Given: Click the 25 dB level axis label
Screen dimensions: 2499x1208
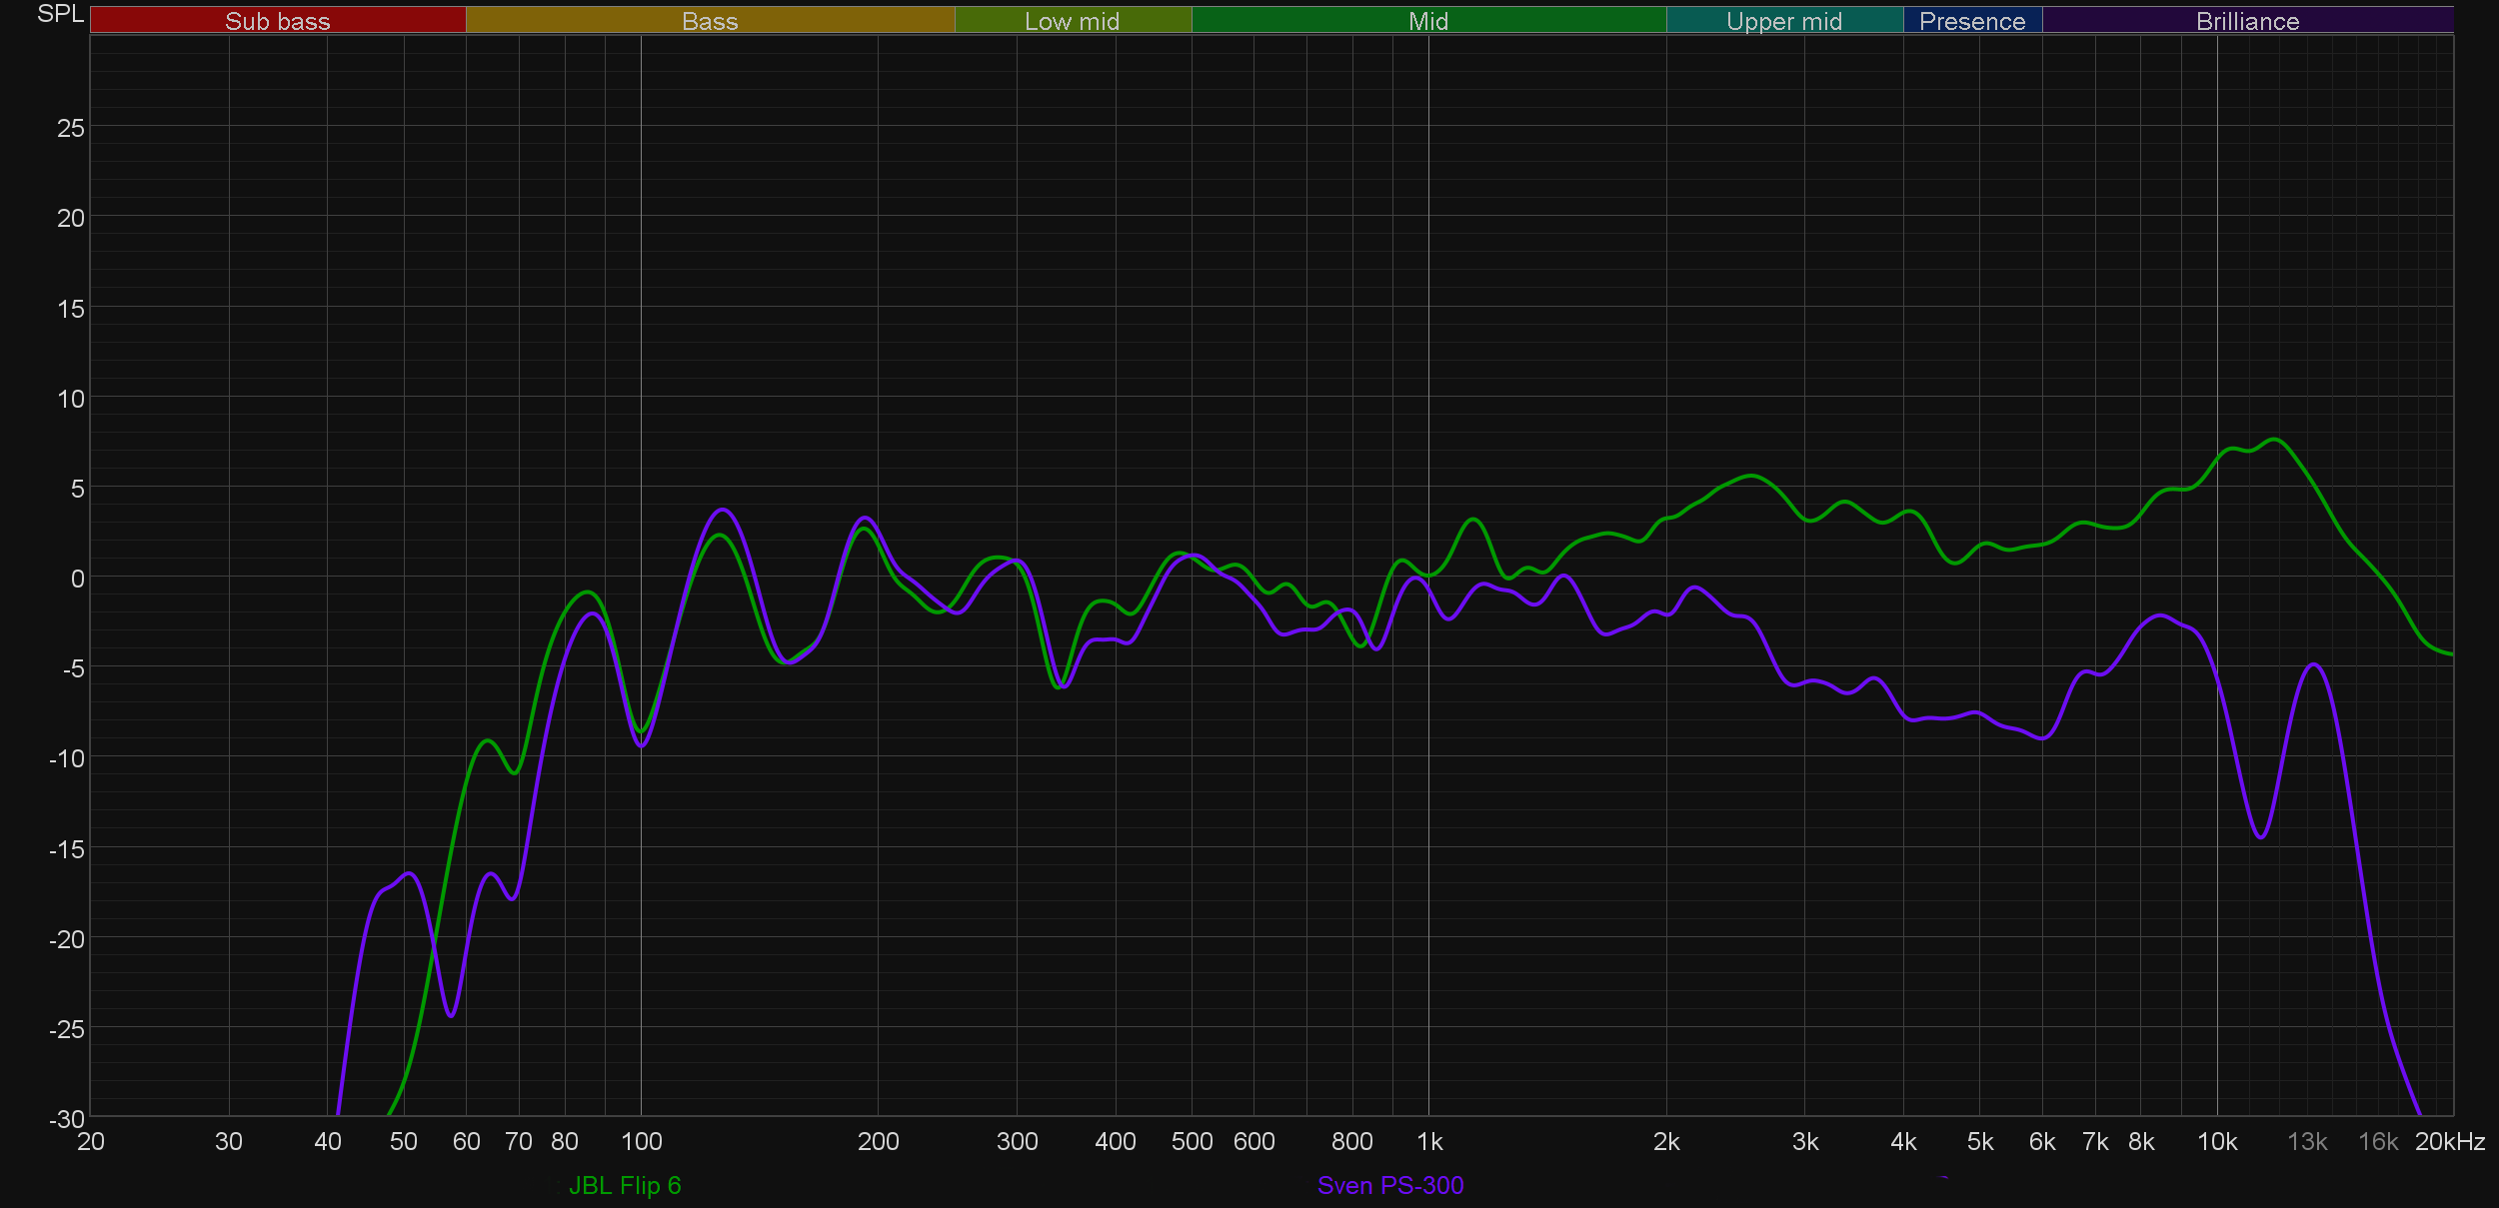Looking at the screenshot, I should [70, 128].
